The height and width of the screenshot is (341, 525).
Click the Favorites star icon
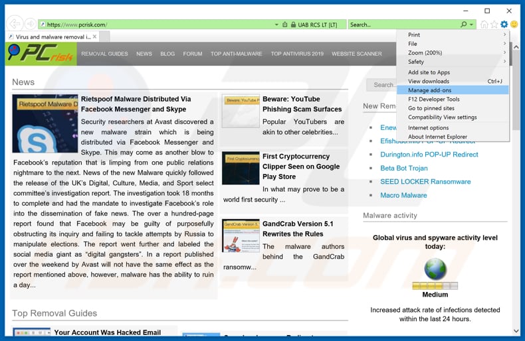click(x=494, y=25)
